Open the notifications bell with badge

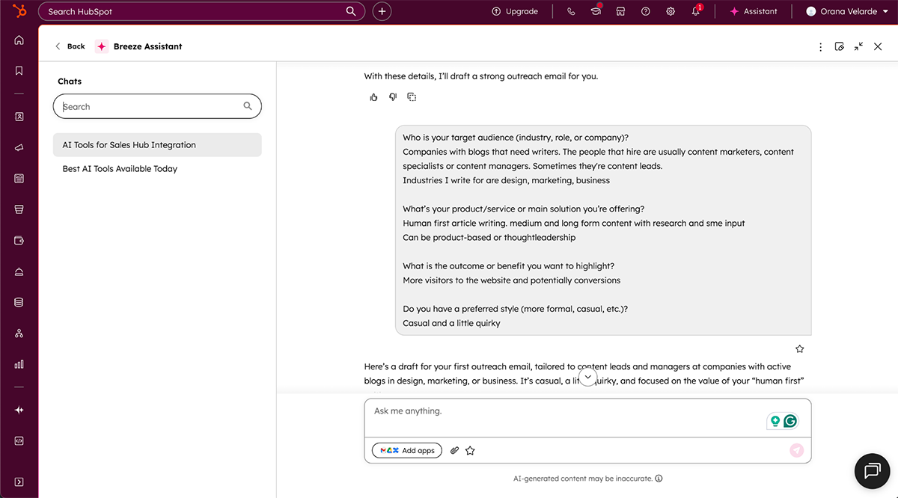pyautogui.click(x=695, y=11)
